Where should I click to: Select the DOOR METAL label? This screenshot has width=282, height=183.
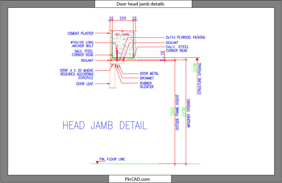pyautogui.click(x=149, y=73)
